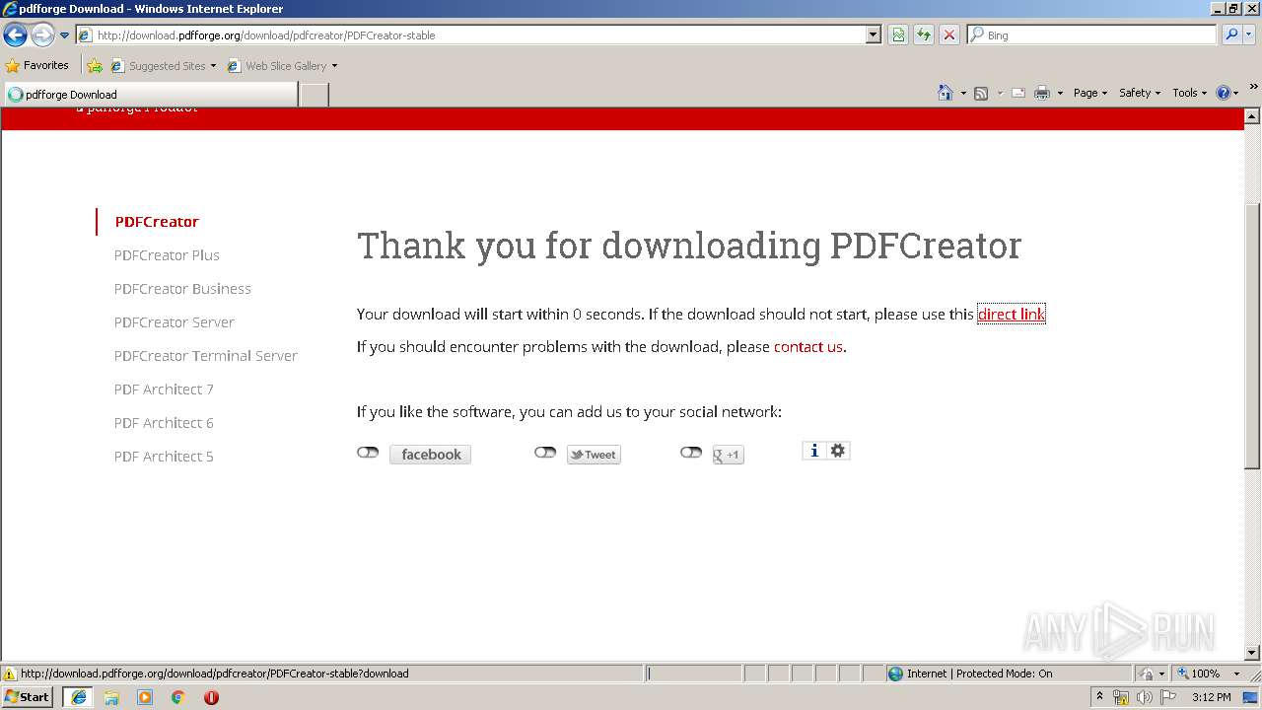Click the RSS Feeds icon
The height and width of the screenshot is (710, 1262).
click(981, 93)
